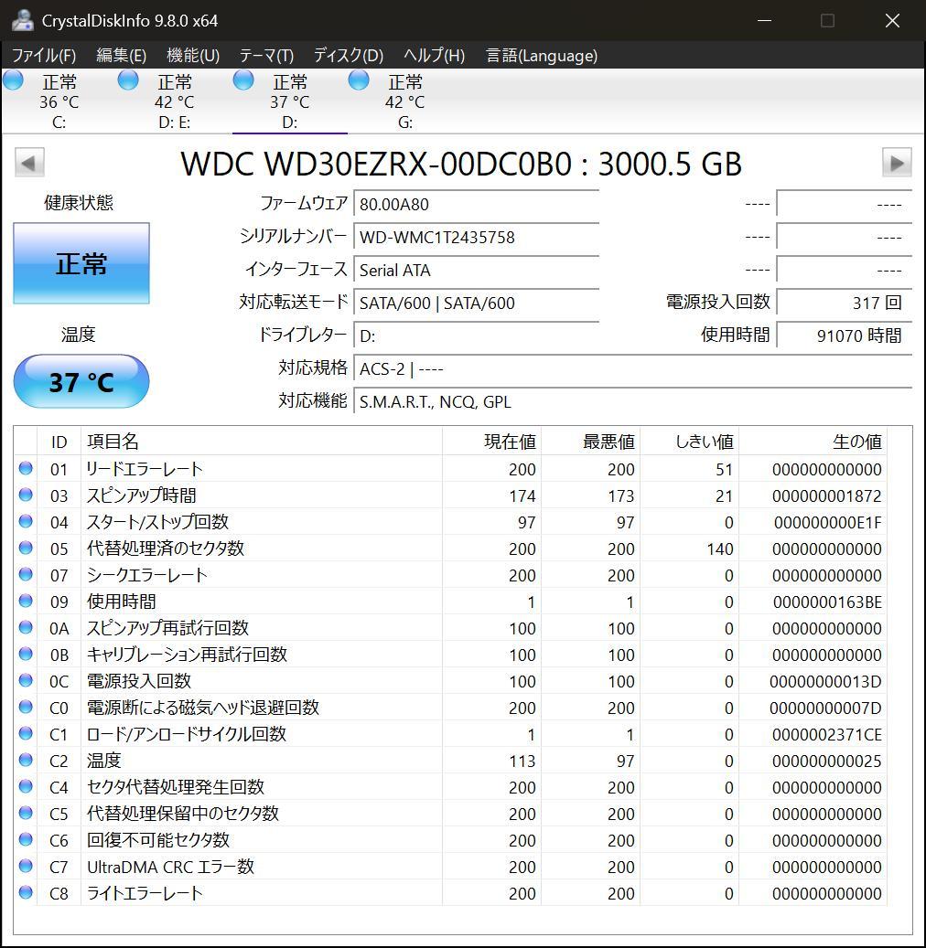Open the テーマ(T) menu
Image resolution: width=926 pixels, height=948 pixels.
pos(266,56)
